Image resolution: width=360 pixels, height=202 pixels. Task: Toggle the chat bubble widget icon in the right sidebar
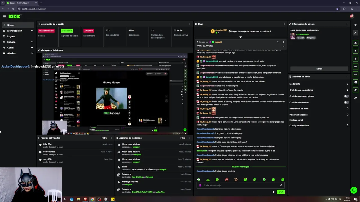(355, 66)
